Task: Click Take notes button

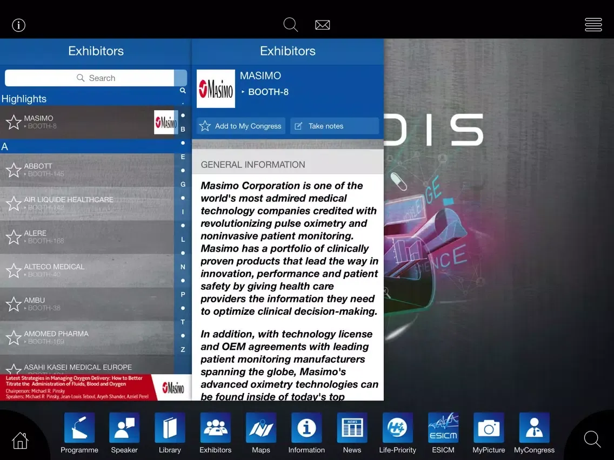Action: pos(335,126)
